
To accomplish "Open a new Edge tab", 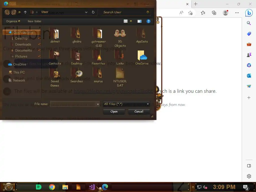I will point(195,4).
